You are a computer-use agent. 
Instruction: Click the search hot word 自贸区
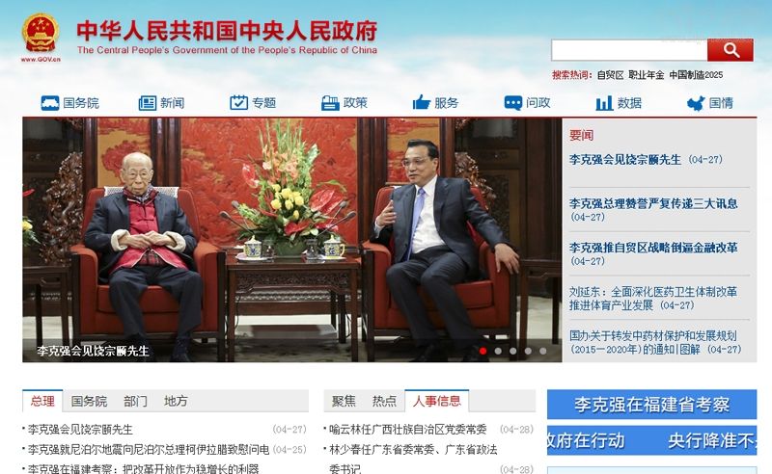(x=611, y=75)
